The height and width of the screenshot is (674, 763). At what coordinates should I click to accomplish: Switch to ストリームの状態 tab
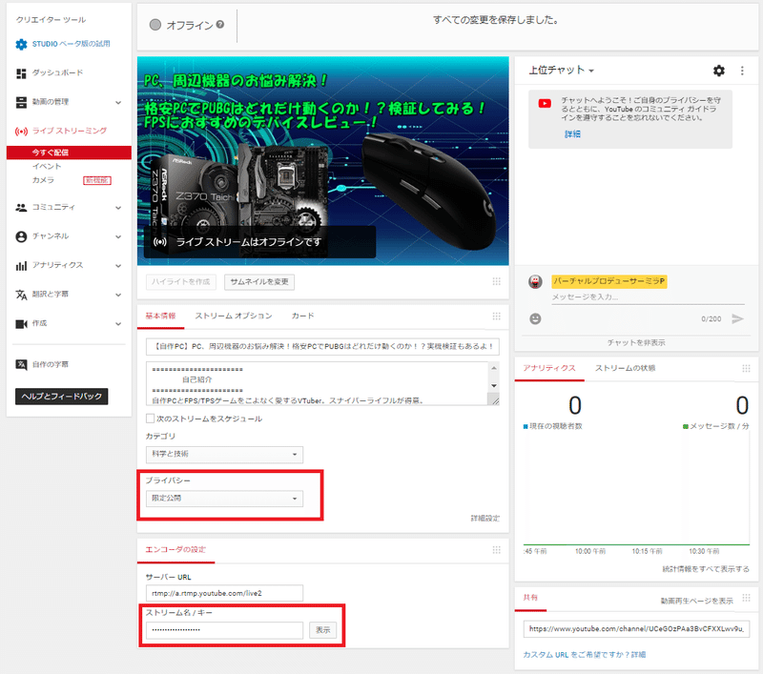[x=626, y=368]
